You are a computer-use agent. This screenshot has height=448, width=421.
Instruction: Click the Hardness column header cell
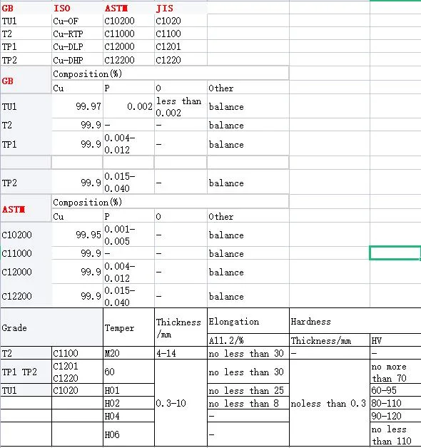(x=355, y=321)
